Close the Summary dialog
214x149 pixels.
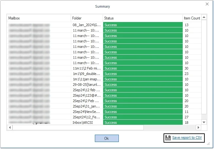click(207, 4)
